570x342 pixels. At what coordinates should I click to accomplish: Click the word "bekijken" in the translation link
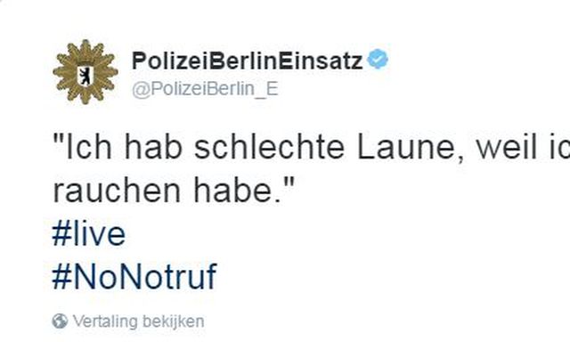point(173,322)
